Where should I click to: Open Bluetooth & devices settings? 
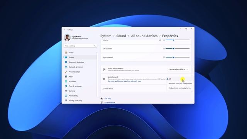pos(80,62)
